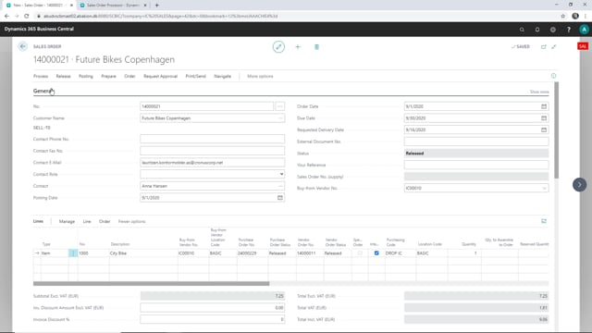Click vendor order number 14000011 cell
592x333 pixels.
click(310, 253)
